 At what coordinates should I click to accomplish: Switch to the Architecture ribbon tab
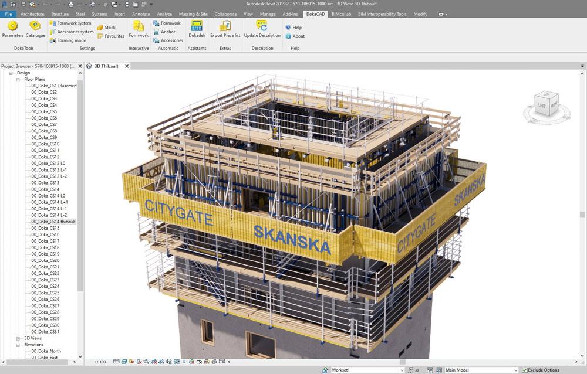point(32,13)
